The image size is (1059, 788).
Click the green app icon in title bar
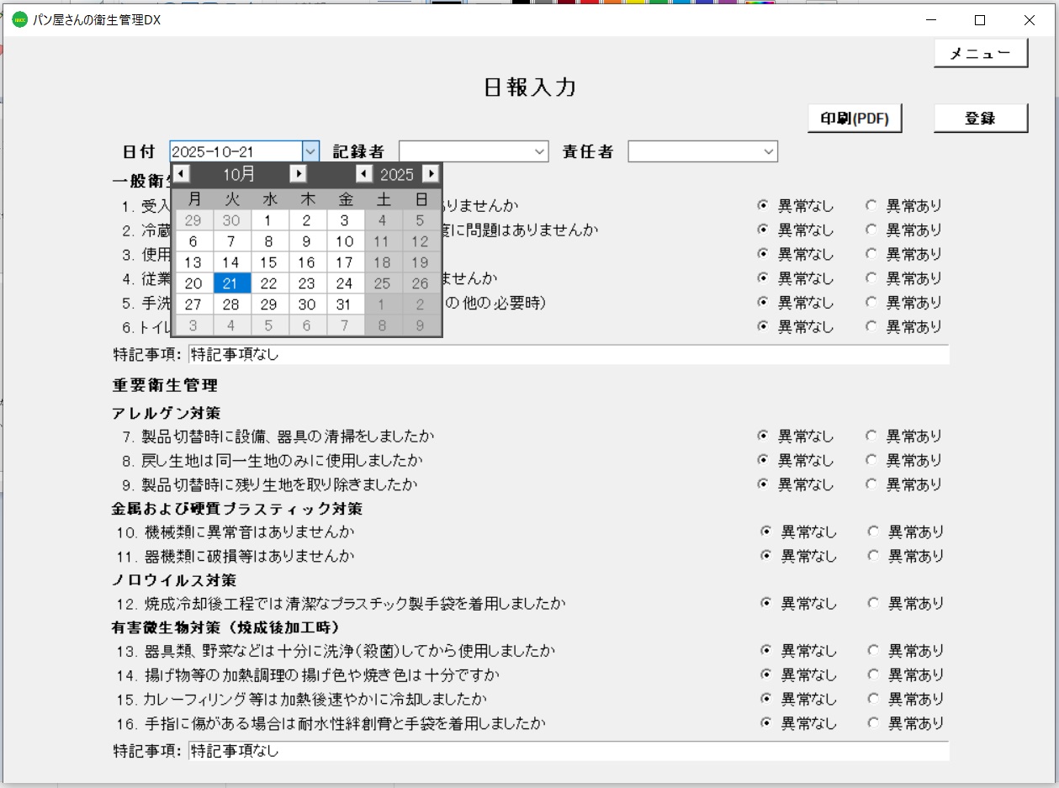[x=19, y=20]
